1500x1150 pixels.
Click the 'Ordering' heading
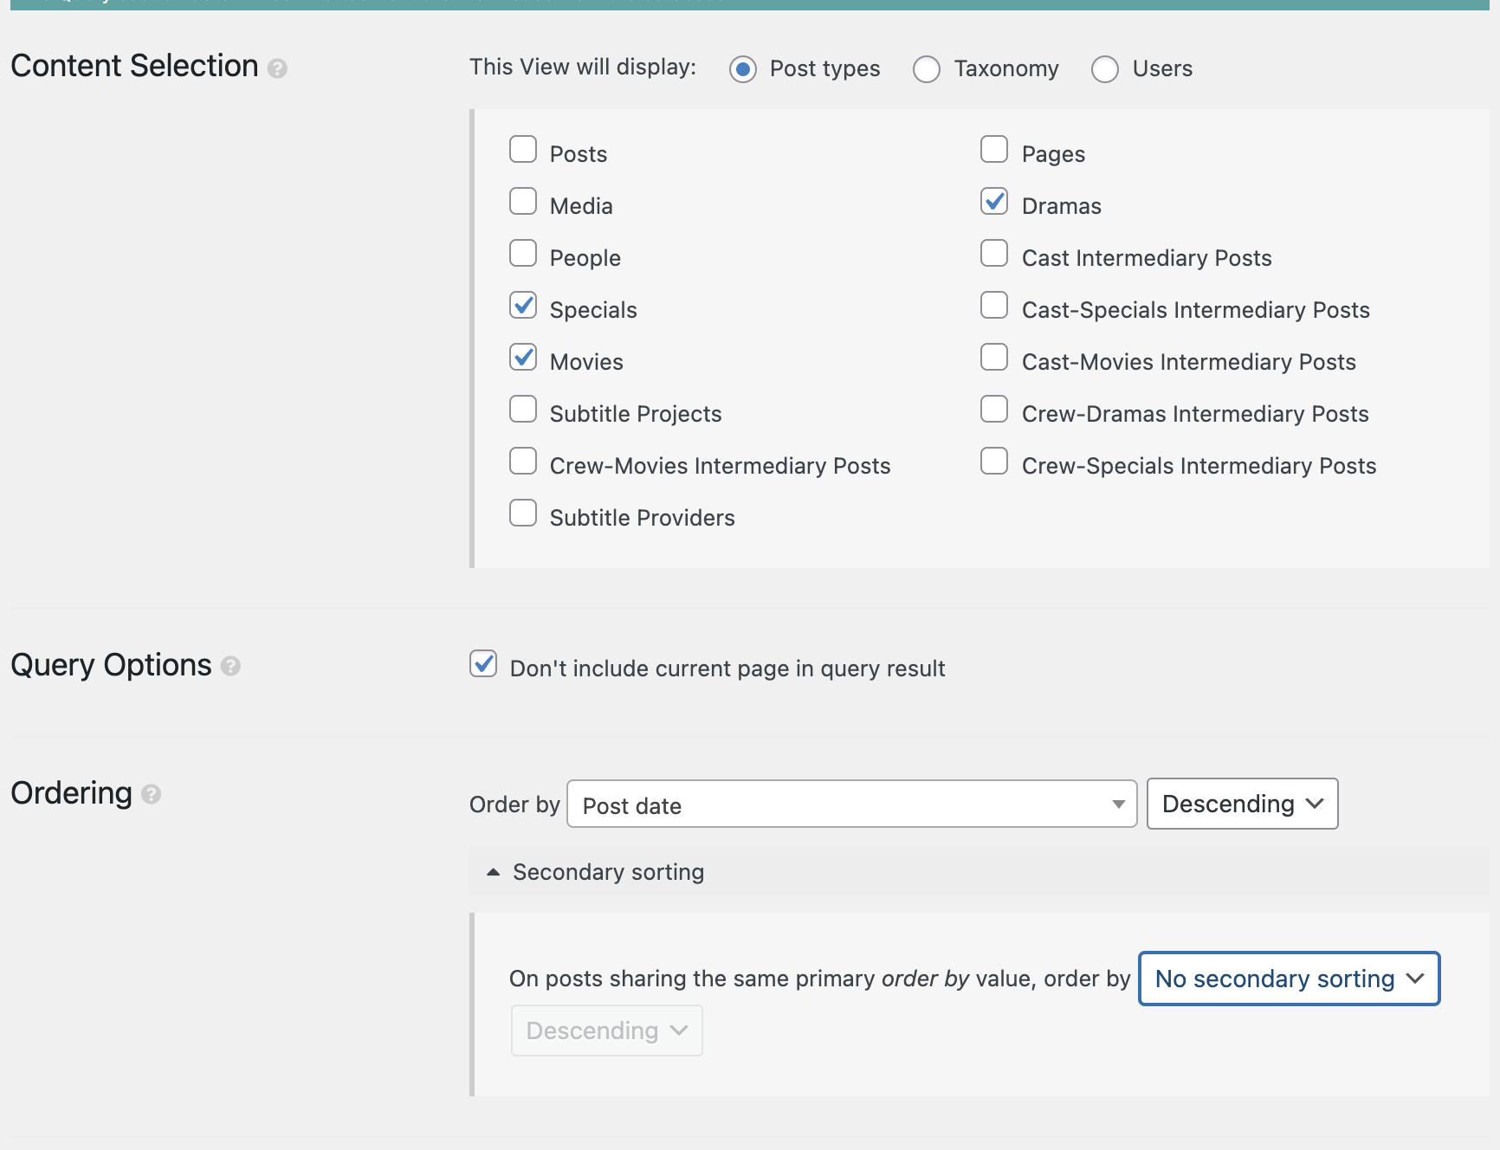tap(71, 793)
